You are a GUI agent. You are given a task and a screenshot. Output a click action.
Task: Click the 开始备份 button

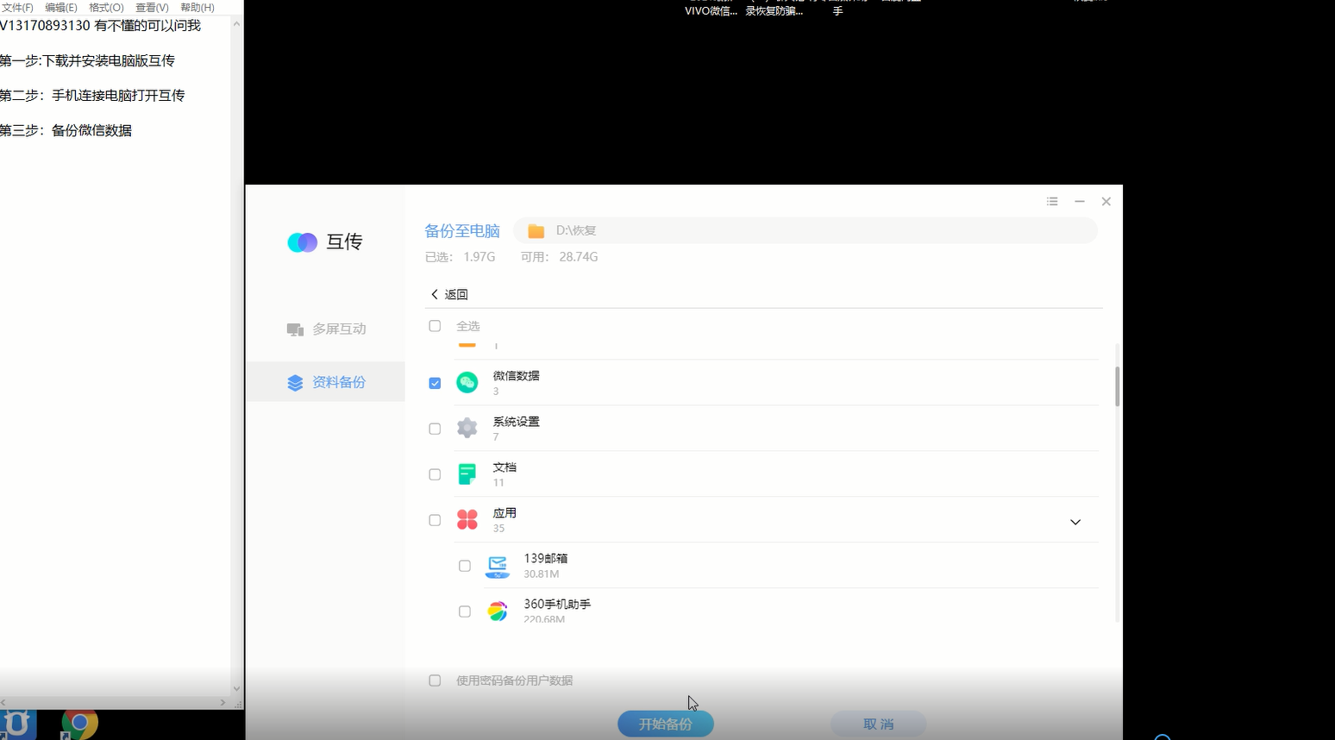click(666, 724)
